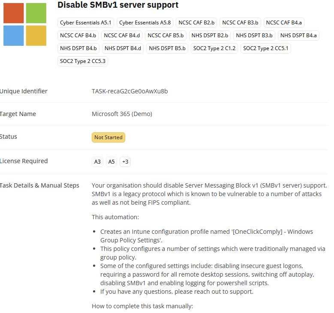Viewport: 334px width, 313px height.
Task: Click the A5 license badge
Action: coord(111,162)
